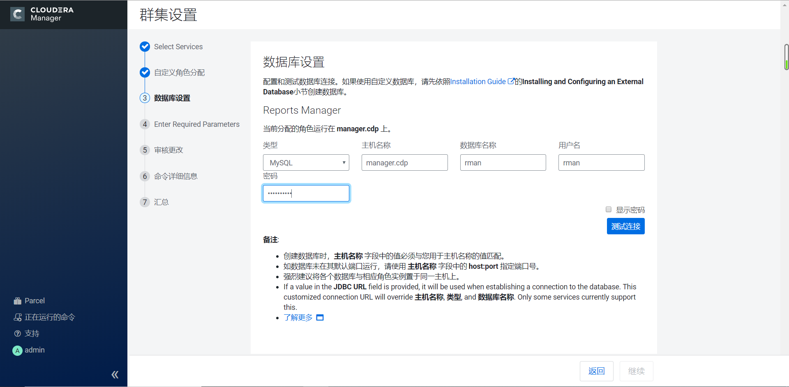Click the 备注 notes label

[271, 240]
